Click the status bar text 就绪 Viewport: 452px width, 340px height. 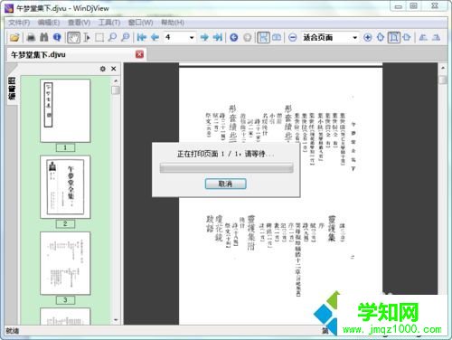tap(13, 331)
